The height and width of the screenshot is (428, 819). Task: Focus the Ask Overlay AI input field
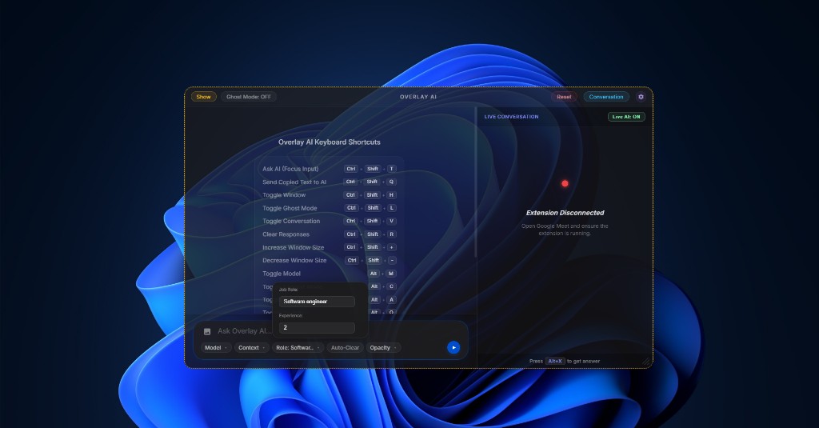[245, 330]
